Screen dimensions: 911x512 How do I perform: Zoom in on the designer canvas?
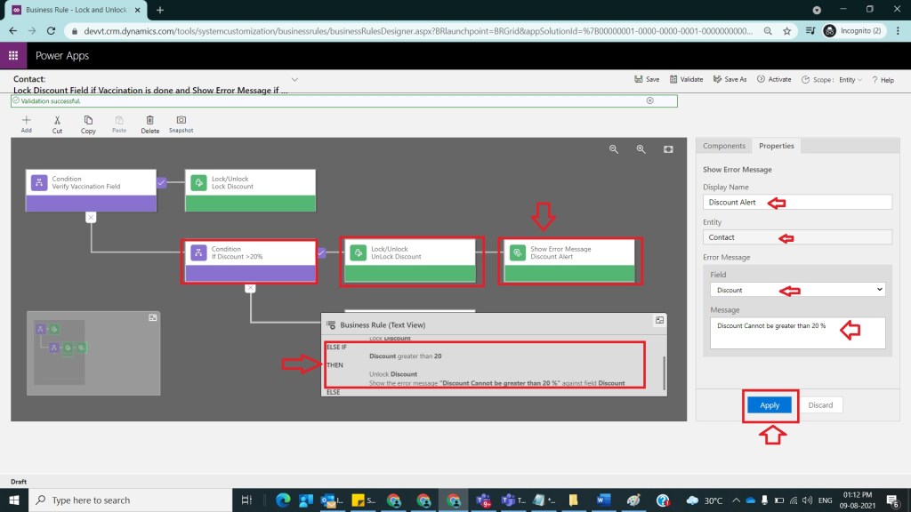(641, 149)
